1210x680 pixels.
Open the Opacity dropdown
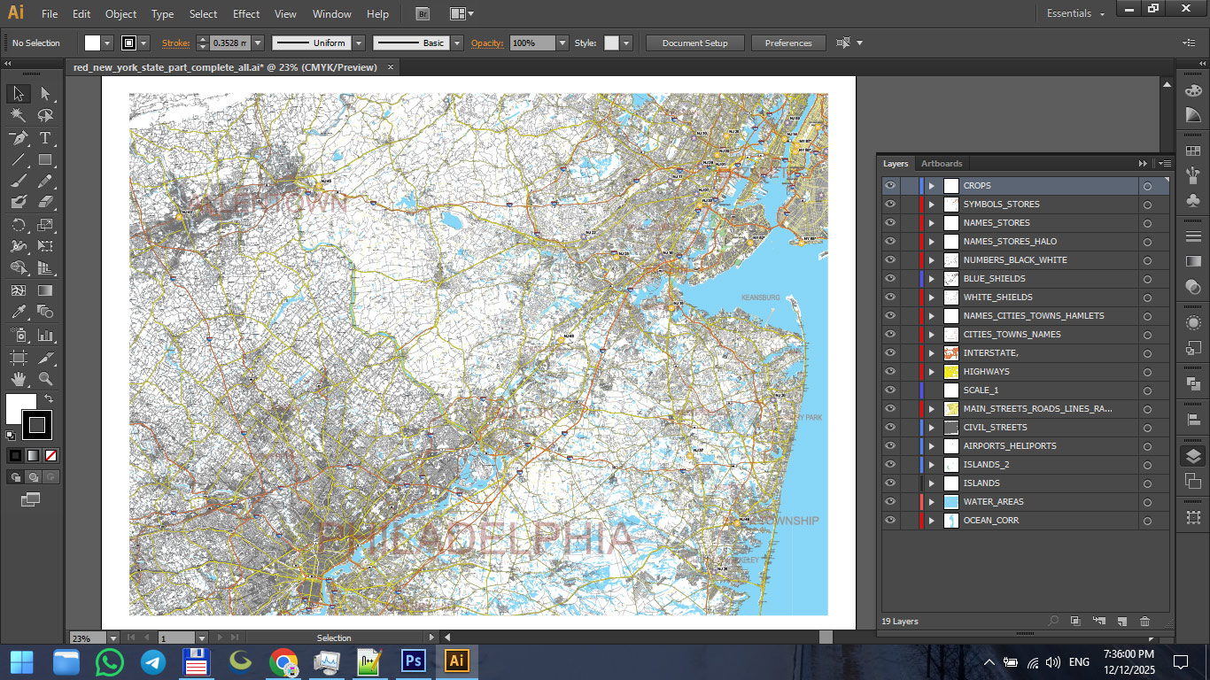click(562, 43)
